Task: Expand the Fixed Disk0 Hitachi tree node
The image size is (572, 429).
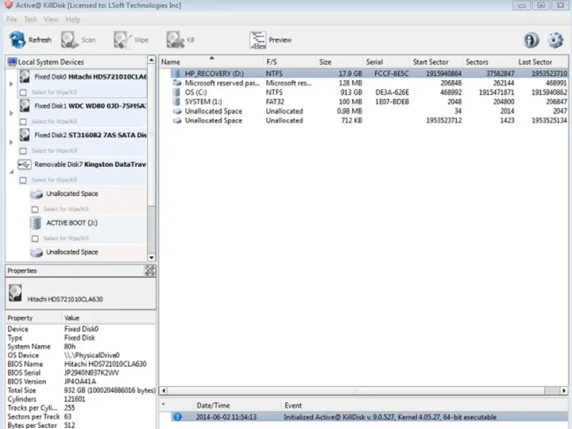Action: pyautogui.click(x=11, y=84)
